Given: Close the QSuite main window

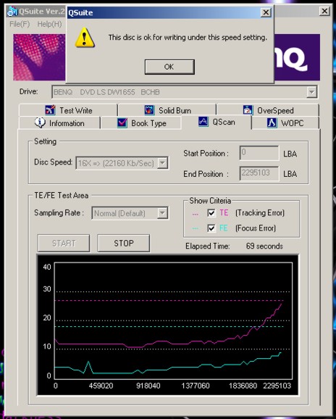Looking at the screenshot, I should click(324, 11).
